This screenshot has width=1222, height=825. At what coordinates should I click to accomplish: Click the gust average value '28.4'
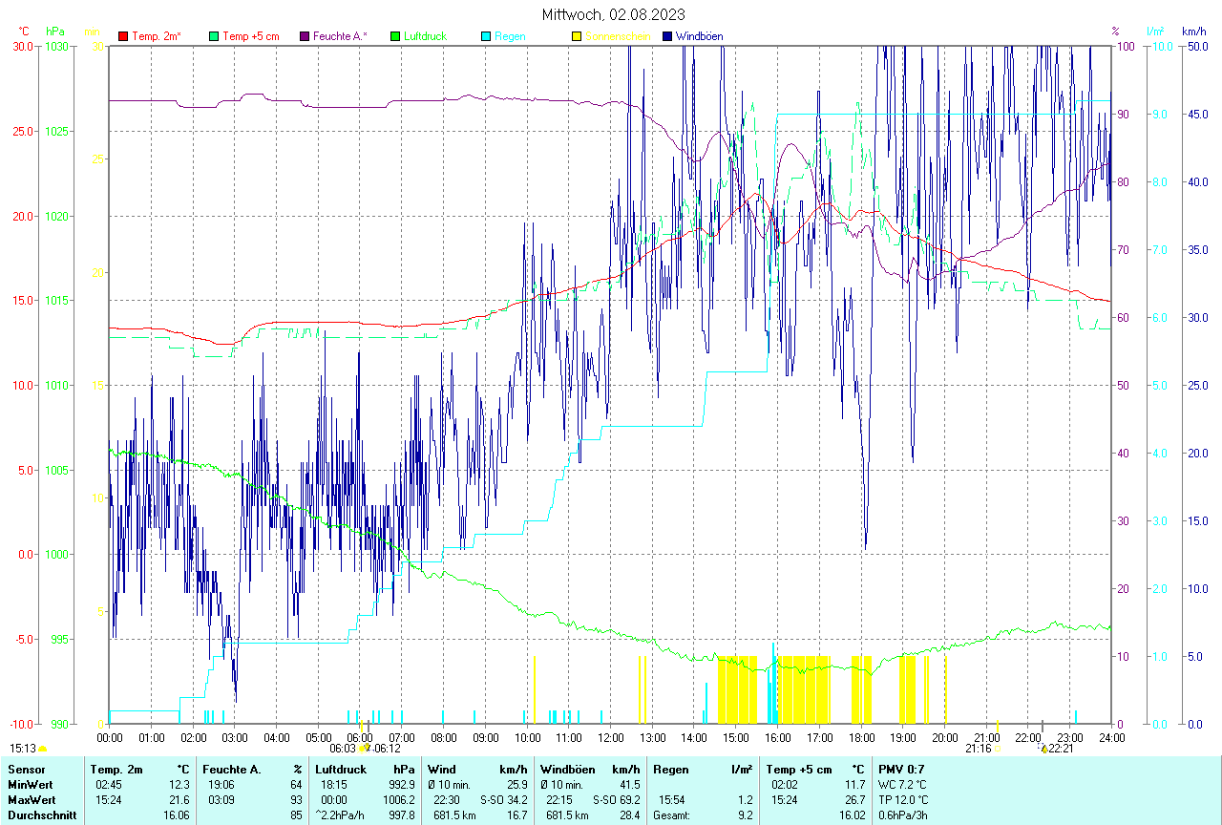click(628, 815)
